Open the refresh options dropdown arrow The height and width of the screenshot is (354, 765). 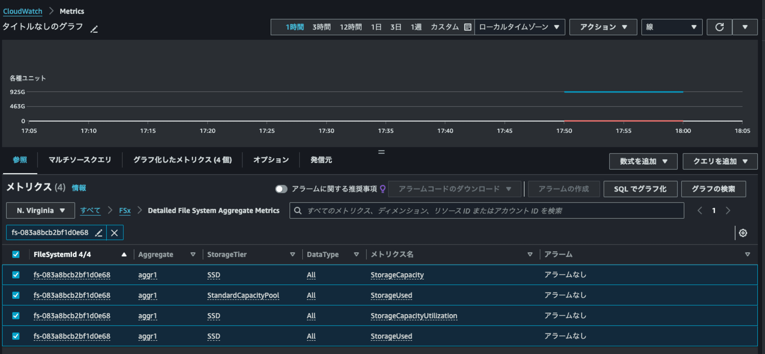(745, 27)
